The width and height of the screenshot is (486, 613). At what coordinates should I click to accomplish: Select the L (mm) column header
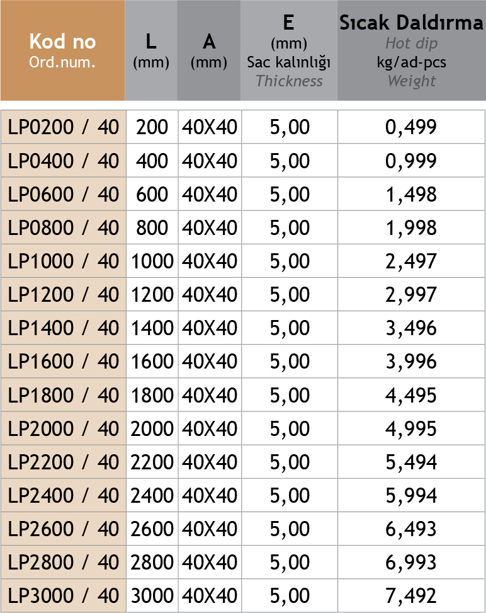[151, 50]
